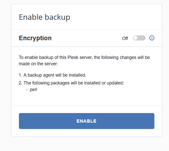Click the hollow bullet beside perl

(x=27, y=90)
